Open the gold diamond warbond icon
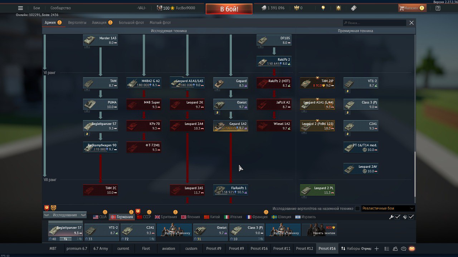Image resolution: width=458 pixels, height=257 pixels. click(338, 8)
